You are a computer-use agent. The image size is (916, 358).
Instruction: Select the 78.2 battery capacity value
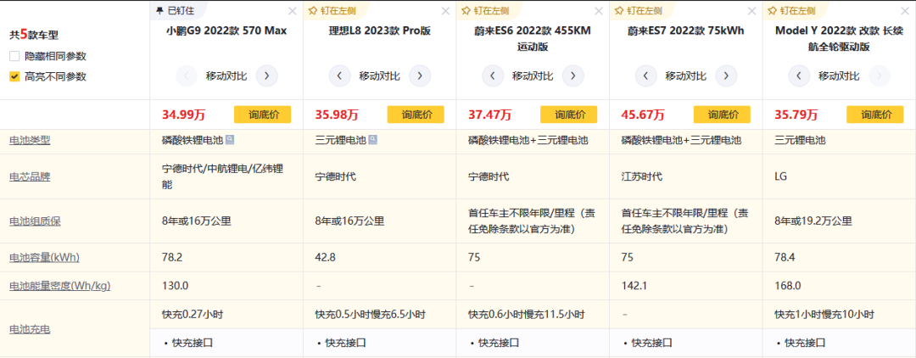click(x=171, y=257)
